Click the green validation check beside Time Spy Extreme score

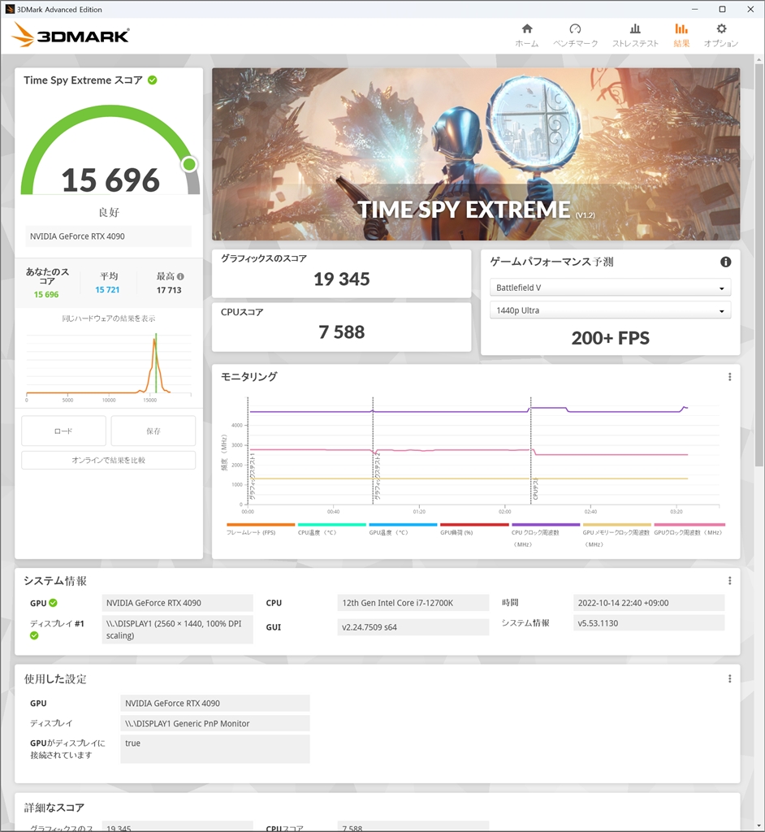(153, 80)
